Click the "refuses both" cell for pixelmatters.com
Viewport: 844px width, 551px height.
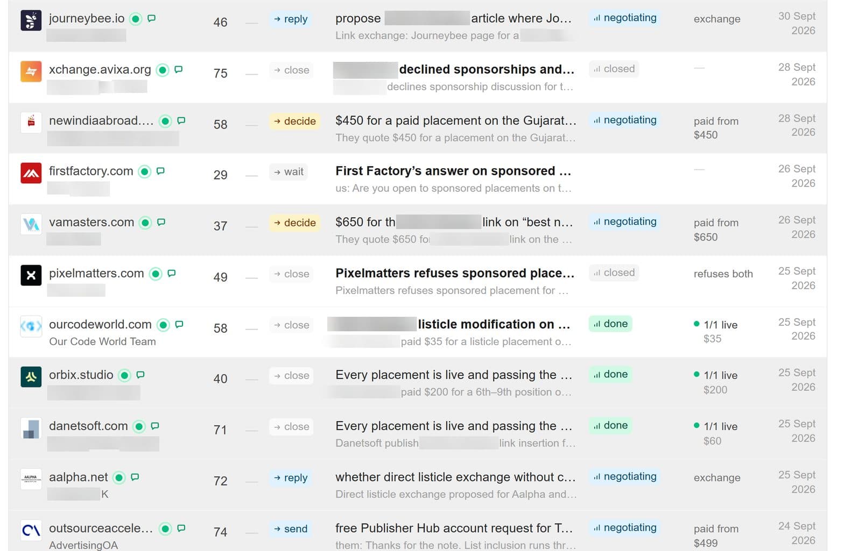(x=723, y=274)
